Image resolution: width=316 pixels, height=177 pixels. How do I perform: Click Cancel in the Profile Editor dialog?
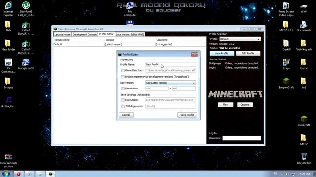pyautogui.click(x=126, y=115)
